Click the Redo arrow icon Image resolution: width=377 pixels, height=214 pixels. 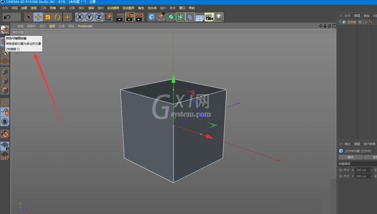point(16,17)
